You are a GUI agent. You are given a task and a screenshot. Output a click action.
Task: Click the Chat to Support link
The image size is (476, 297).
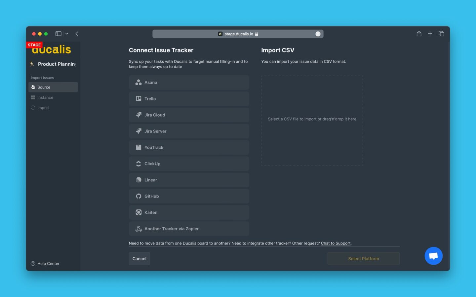[x=336, y=243]
